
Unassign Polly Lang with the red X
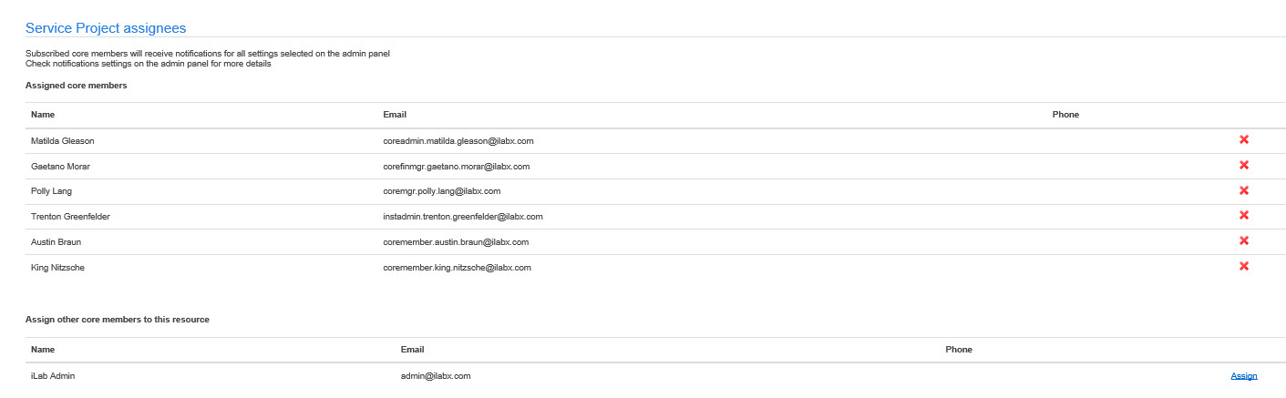pos(1243,191)
